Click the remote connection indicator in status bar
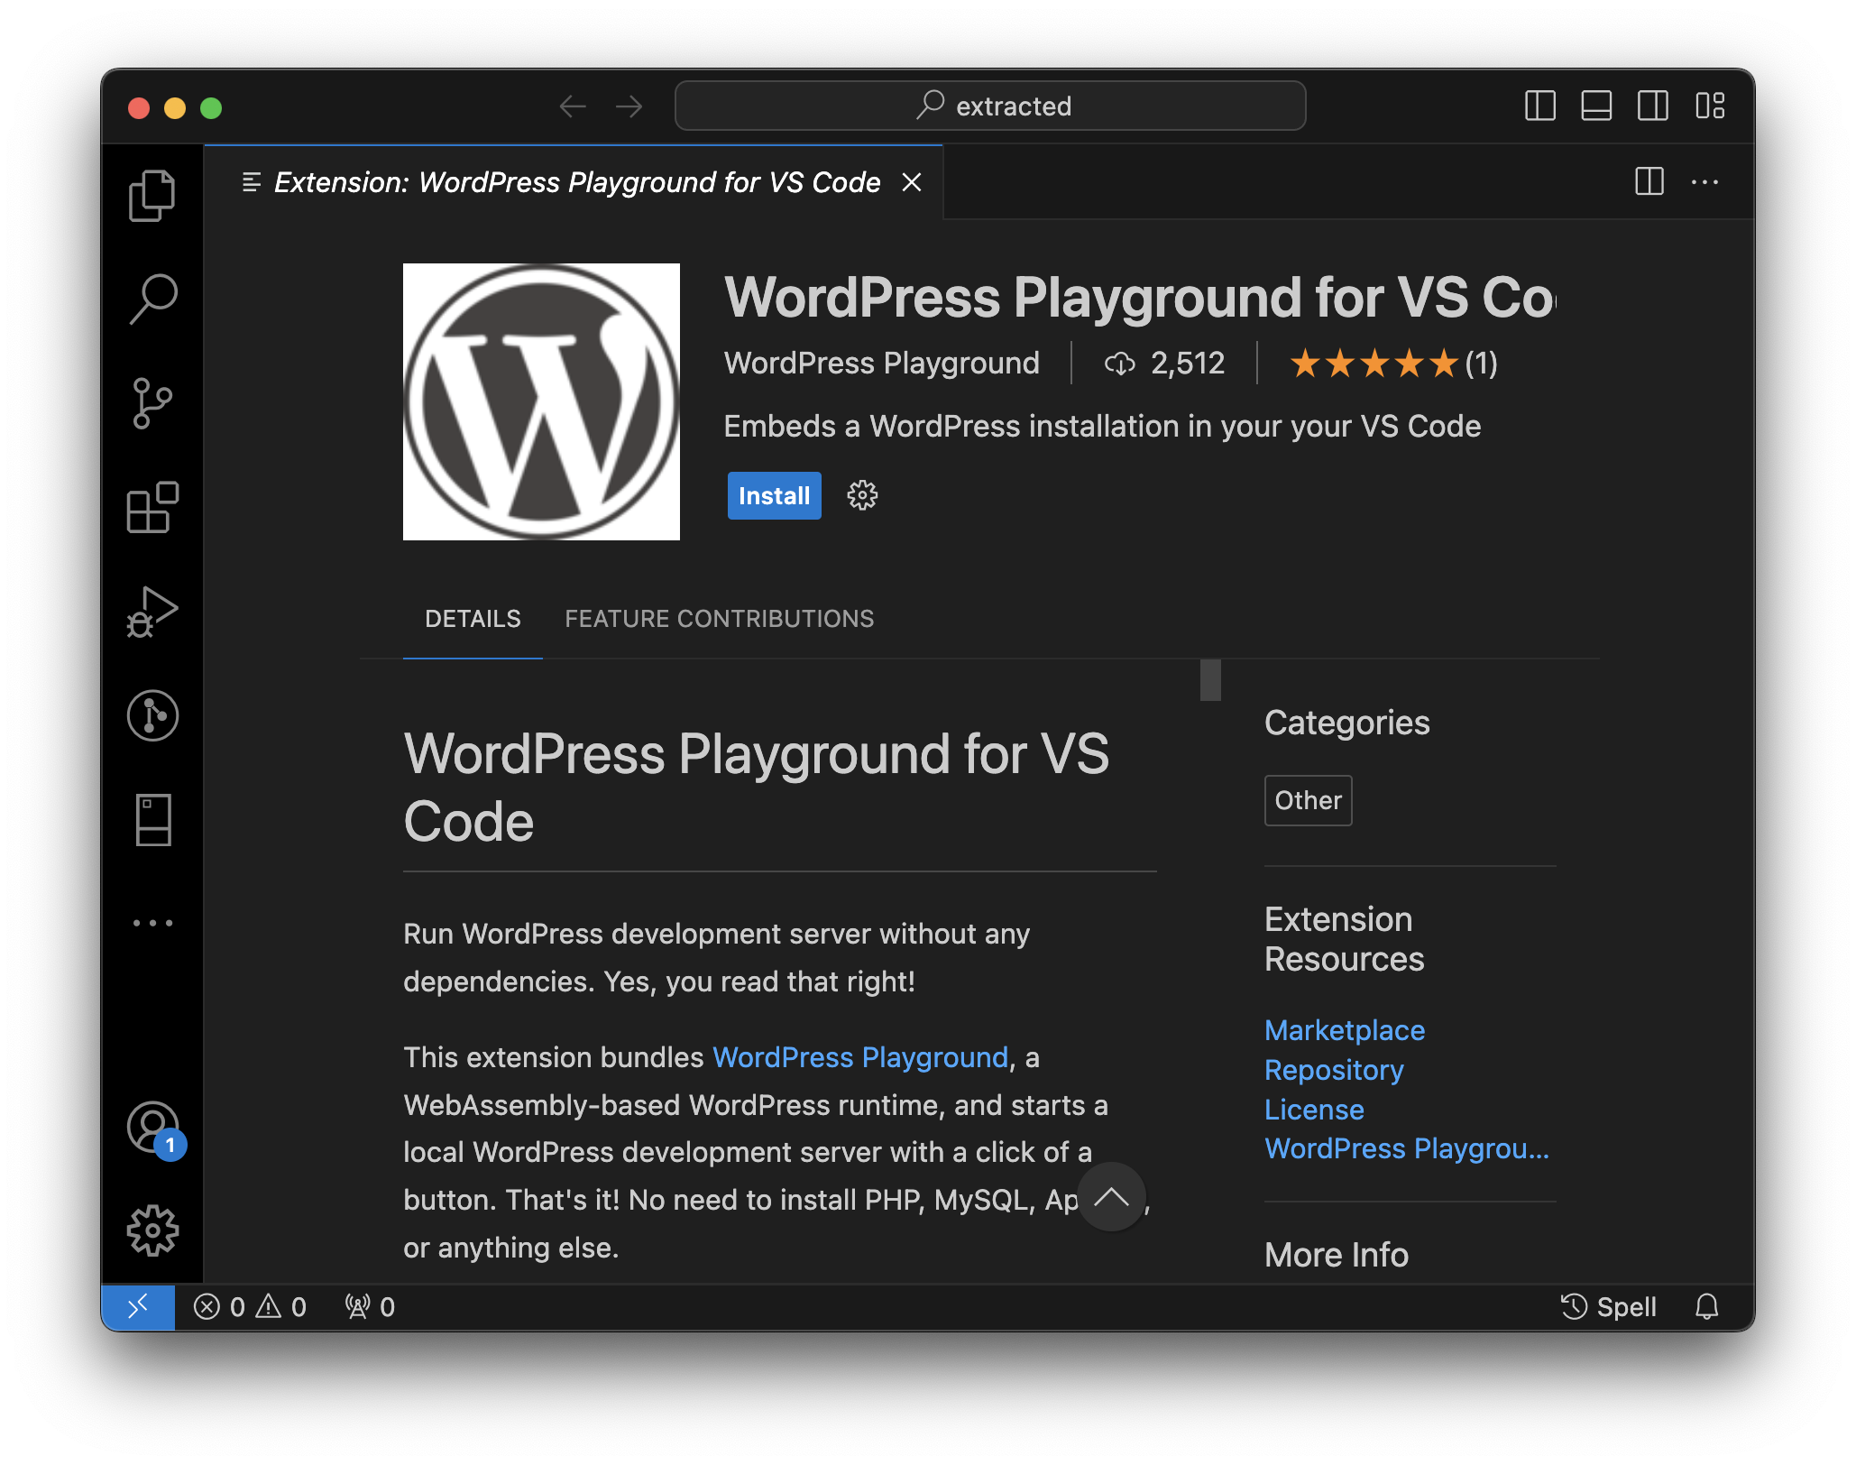Image resolution: width=1856 pixels, height=1465 pixels. click(140, 1305)
